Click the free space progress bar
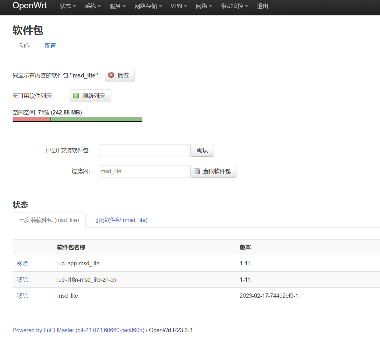Image resolution: width=380 pixels, height=358 pixels. (77, 119)
